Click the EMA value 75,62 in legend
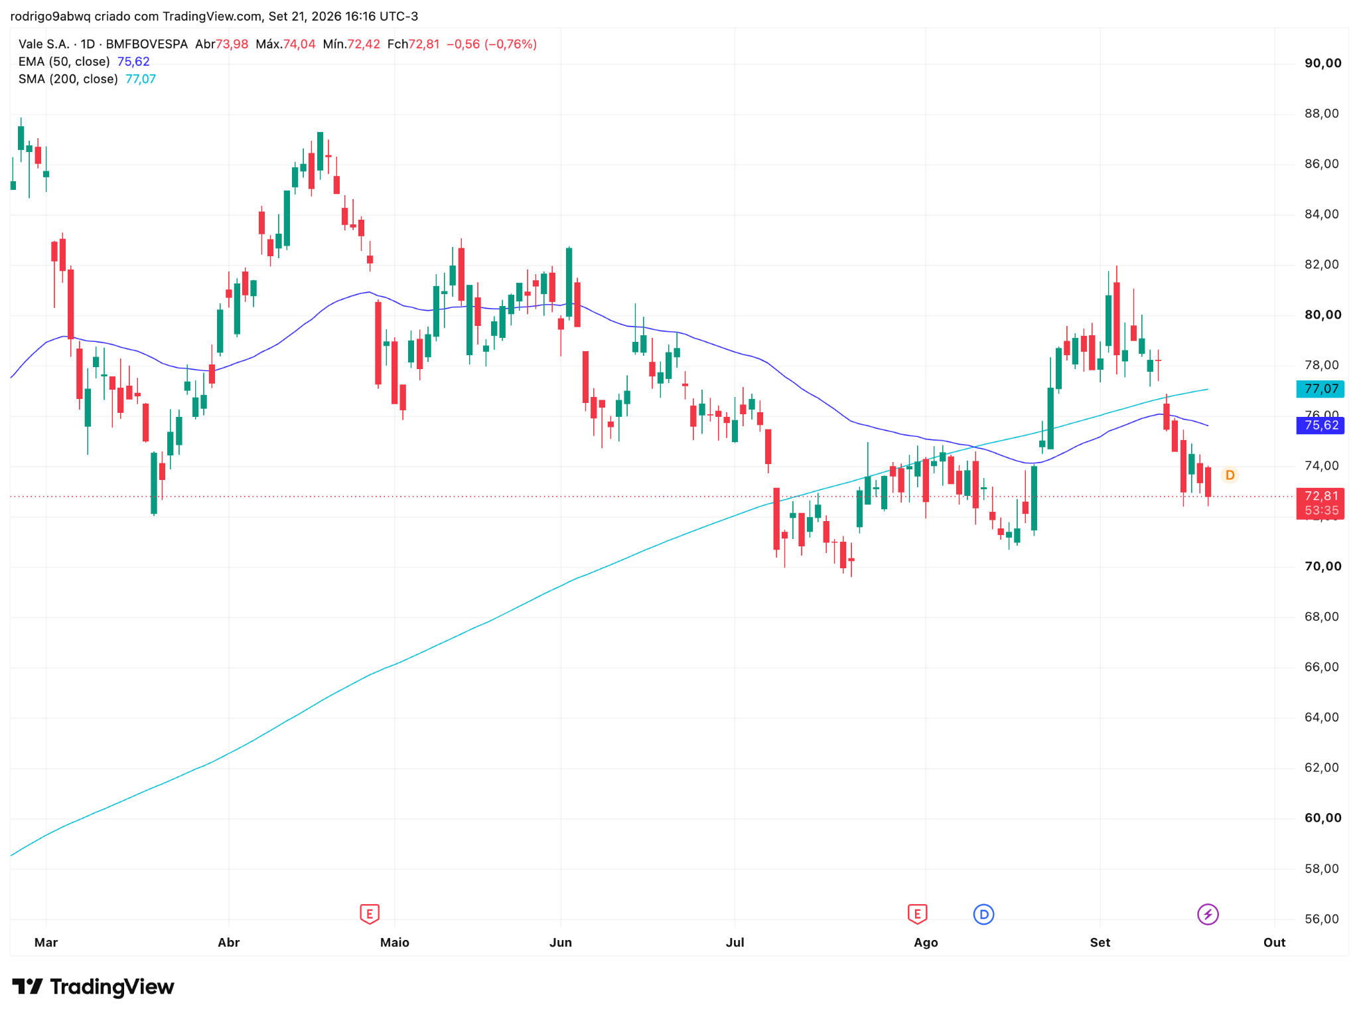This screenshot has height=1017, width=1359. (133, 62)
